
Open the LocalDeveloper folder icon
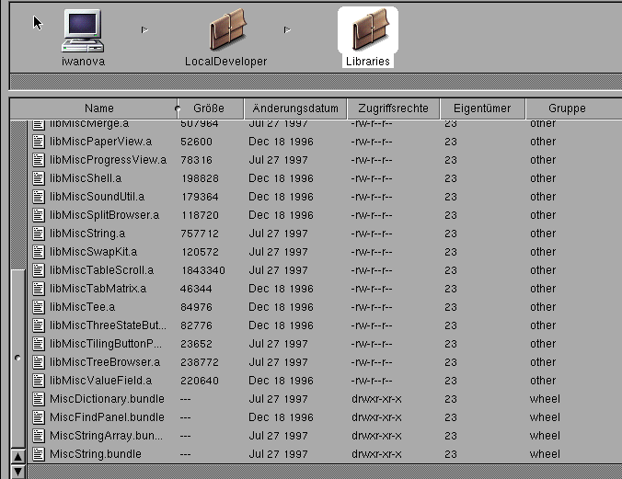(226, 31)
